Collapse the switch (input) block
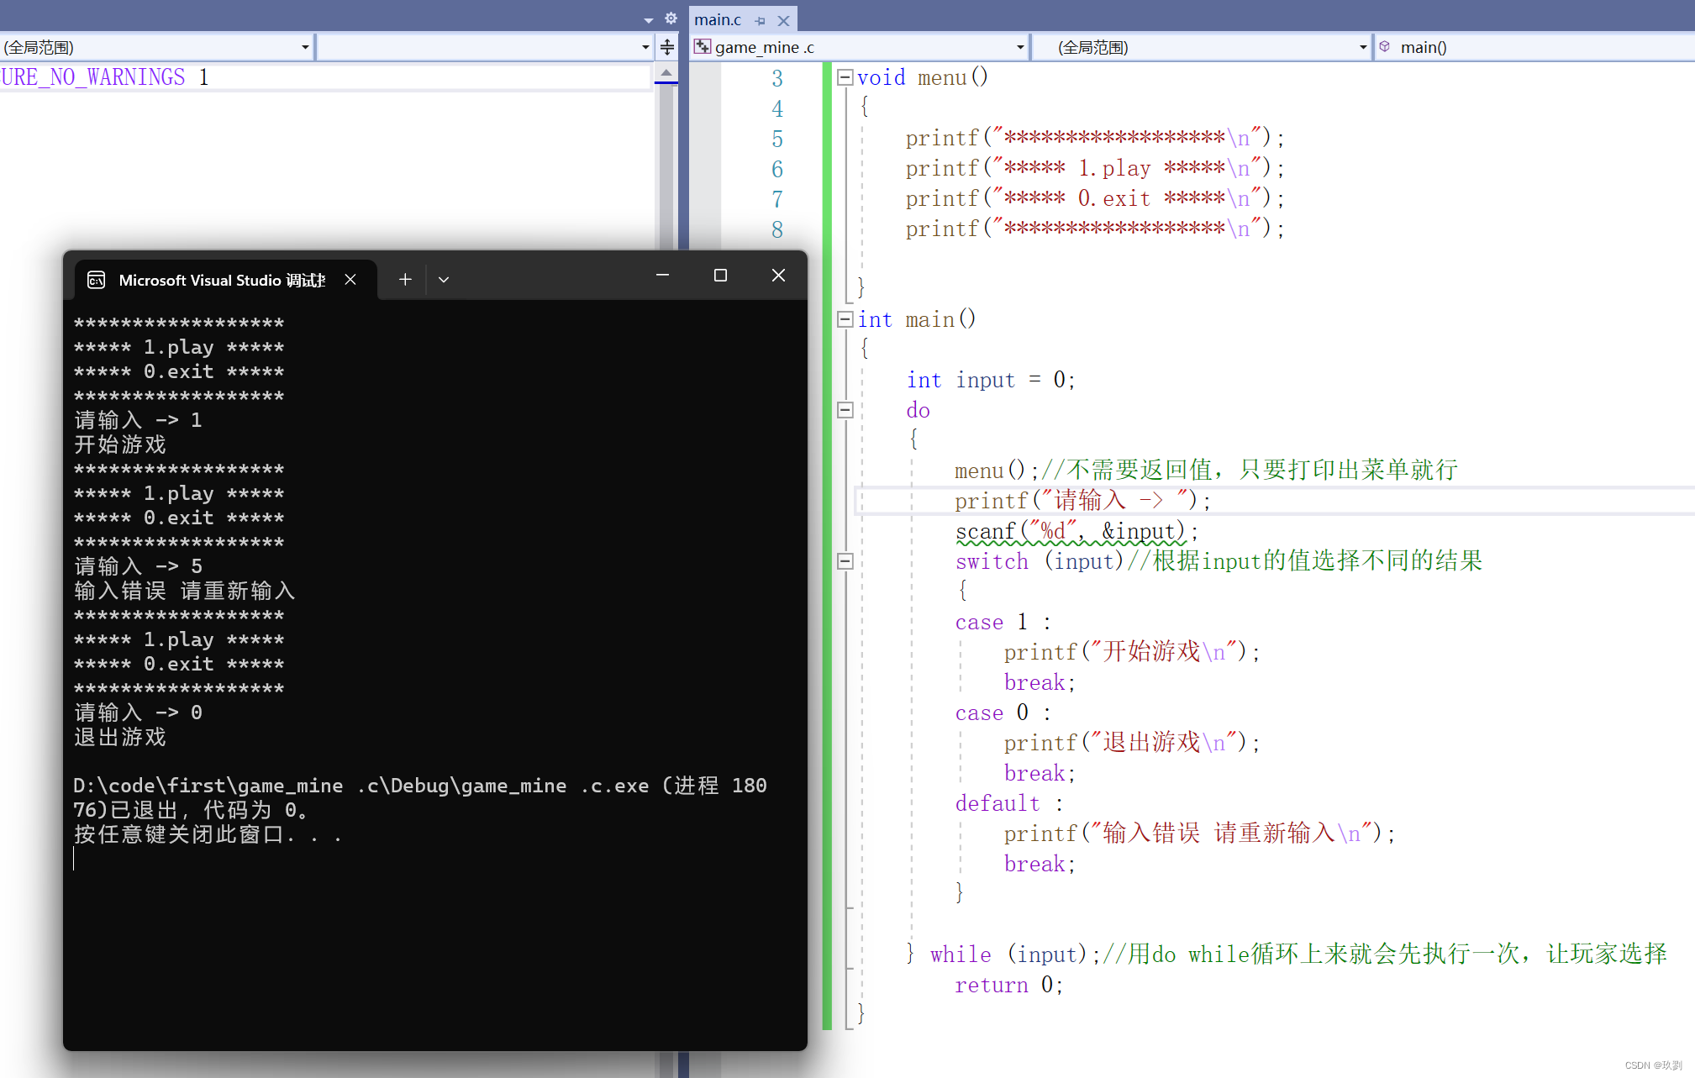This screenshot has height=1078, width=1695. pyautogui.click(x=845, y=561)
